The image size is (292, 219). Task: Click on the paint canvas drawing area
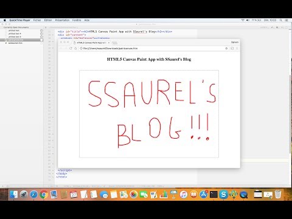149,114
